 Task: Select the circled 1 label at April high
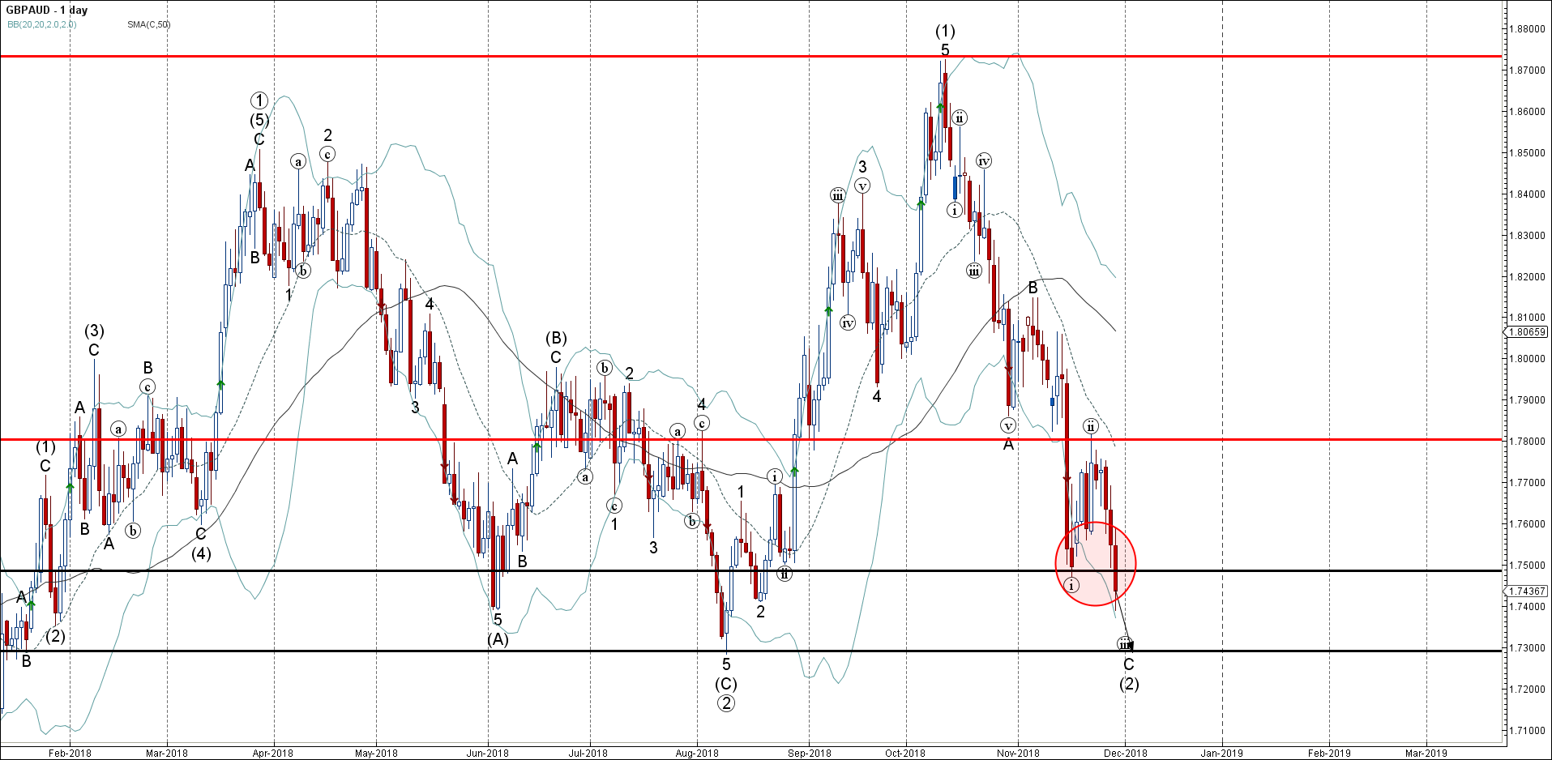259,100
